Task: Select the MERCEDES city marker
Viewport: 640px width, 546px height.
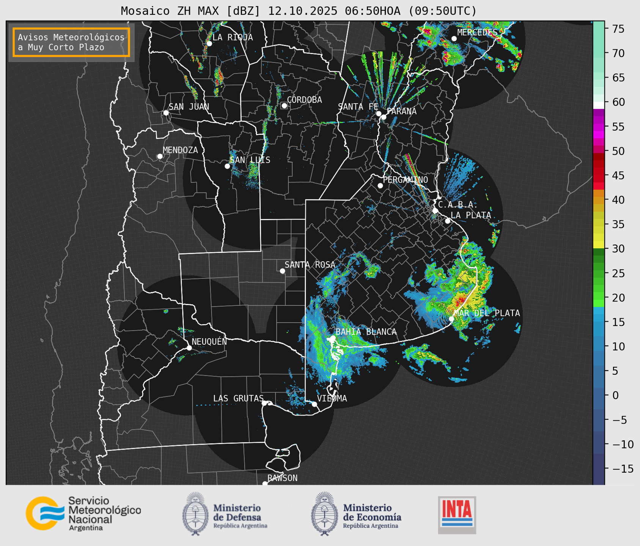Action: 454,39
